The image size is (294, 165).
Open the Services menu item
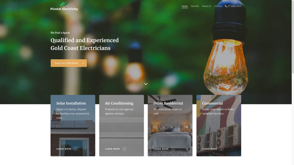[195, 6]
